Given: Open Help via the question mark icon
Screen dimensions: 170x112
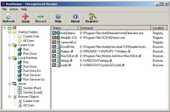Looking at the screenshot, I should click(58, 16).
